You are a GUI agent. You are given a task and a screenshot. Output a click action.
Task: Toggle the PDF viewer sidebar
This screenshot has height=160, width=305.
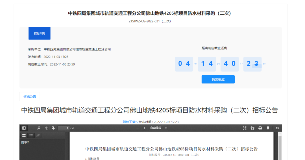pyautogui.click(x=24, y=128)
